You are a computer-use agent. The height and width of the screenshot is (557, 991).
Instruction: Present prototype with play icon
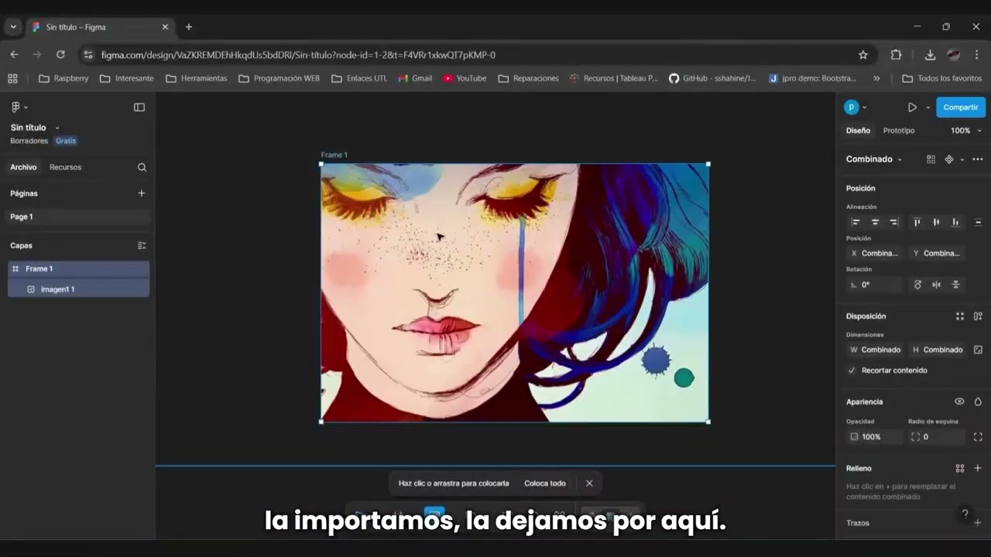[x=912, y=108]
